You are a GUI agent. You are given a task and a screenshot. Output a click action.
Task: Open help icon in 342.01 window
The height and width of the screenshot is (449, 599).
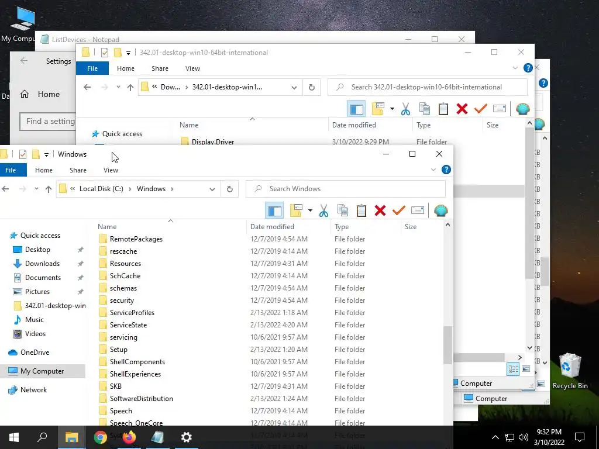pyautogui.click(x=528, y=68)
